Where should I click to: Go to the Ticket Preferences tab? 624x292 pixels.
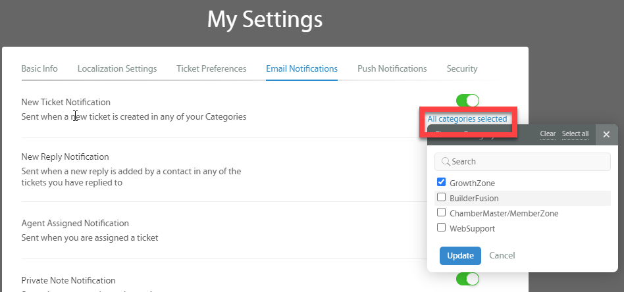point(211,68)
